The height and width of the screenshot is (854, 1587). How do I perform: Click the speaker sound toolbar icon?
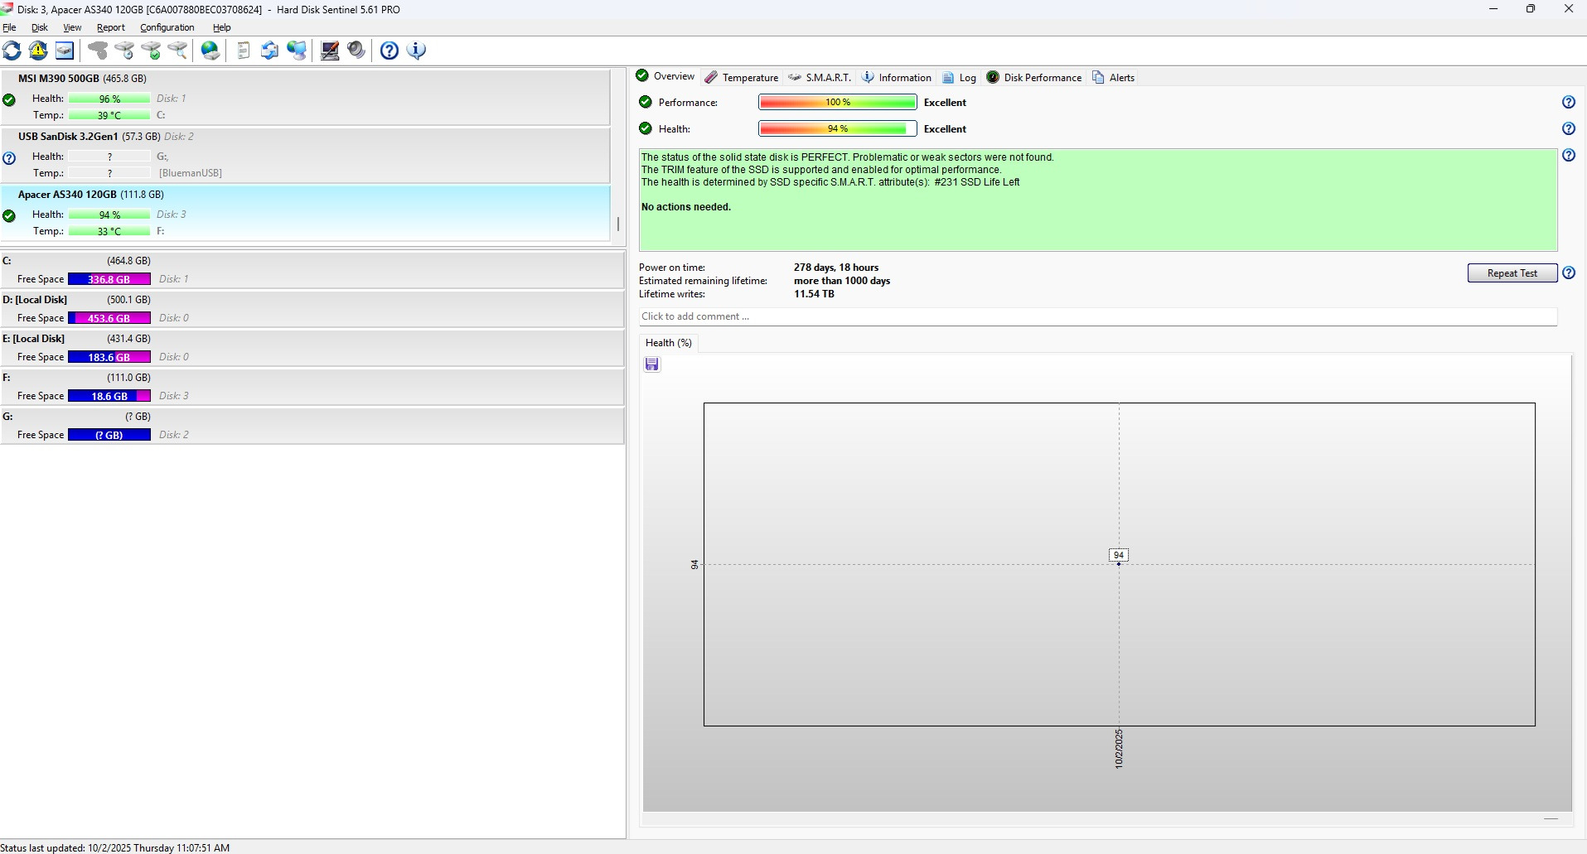(356, 51)
